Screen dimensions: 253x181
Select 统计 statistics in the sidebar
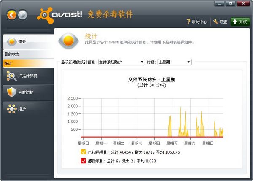tap(28, 63)
